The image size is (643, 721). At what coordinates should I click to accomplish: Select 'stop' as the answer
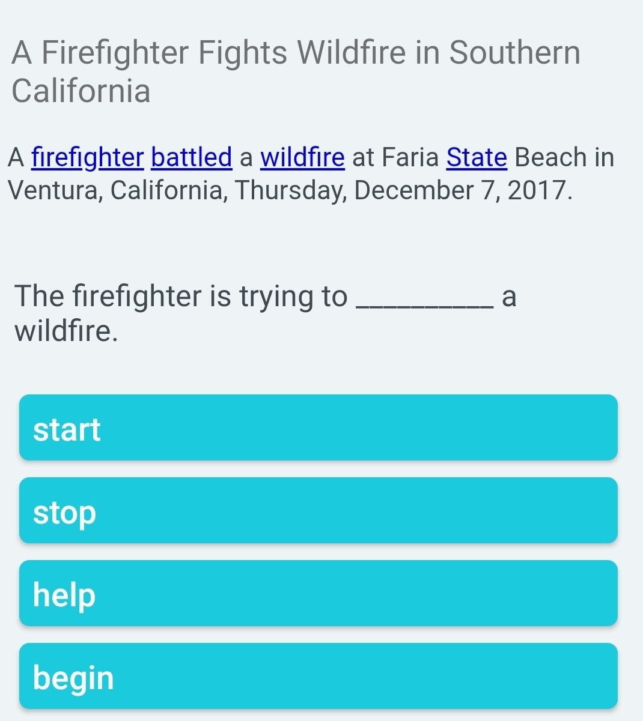[318, 511]
